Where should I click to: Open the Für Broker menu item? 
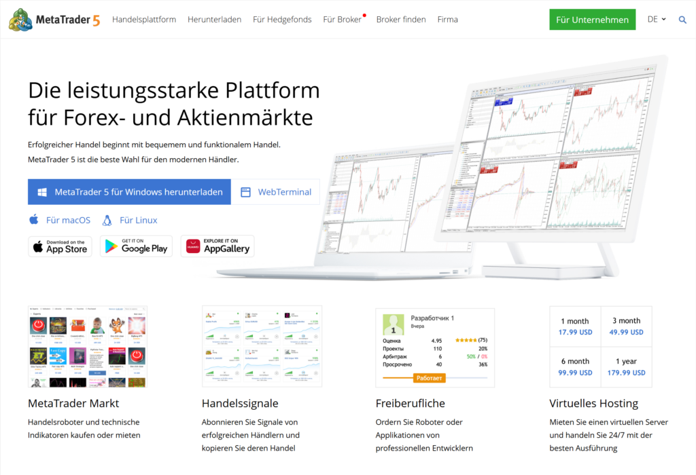(343, 20)
